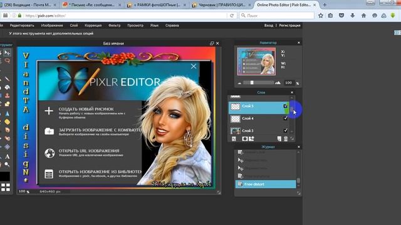The width and height of the screenshot is (401, 225).
Task: Switch to the Входящие mail tab
Action: [29, 5]
